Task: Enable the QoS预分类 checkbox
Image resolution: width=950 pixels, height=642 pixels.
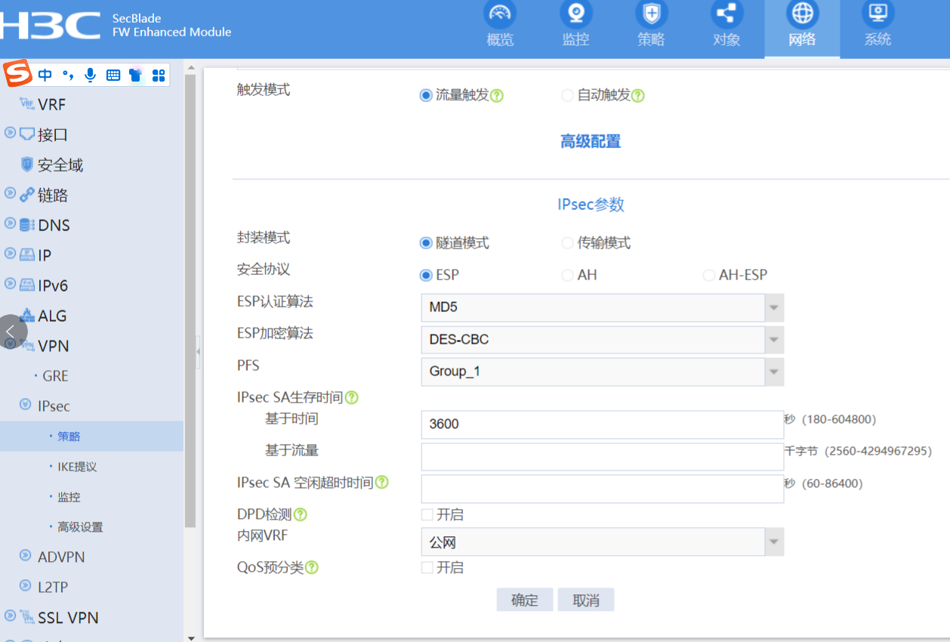Action: pos(427,567)
